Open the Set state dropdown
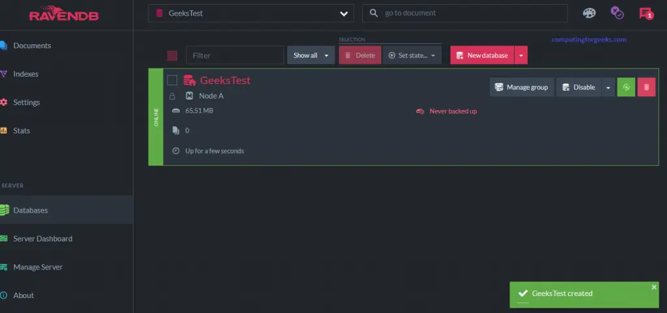667x313 pixels. coord(412,55)
